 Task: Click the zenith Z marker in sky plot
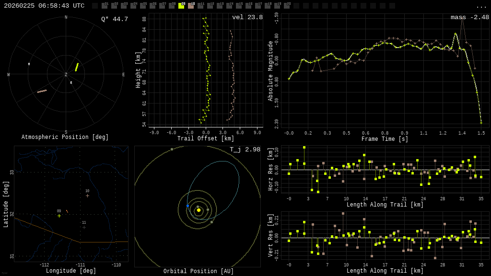[66, 75]
